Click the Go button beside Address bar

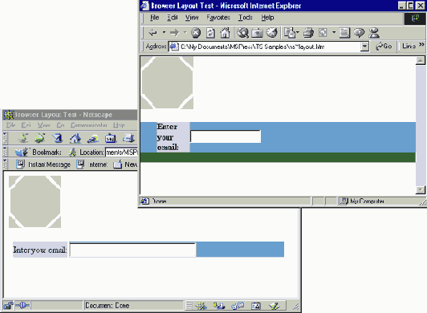384,47
